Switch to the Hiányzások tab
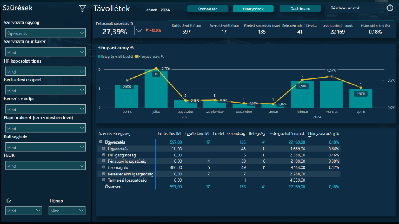The height and width of the screenshot is (224, 399). click(x=253, y=9)
